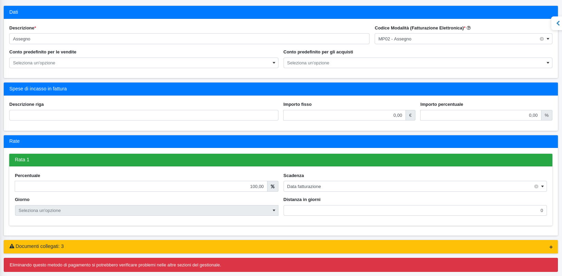Open the collapsed side panel chevron

click(558, 23)
